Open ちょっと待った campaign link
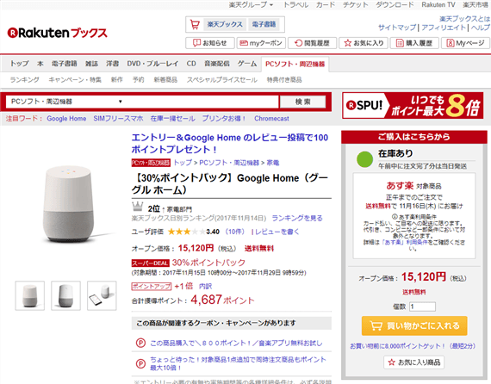The width and height of the screenshot is (491, 384). [238, 363]
